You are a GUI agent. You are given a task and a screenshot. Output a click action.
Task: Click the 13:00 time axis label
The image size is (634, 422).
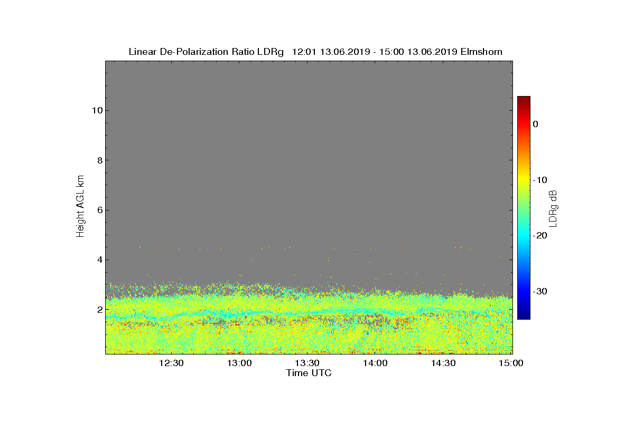[239, 363]
